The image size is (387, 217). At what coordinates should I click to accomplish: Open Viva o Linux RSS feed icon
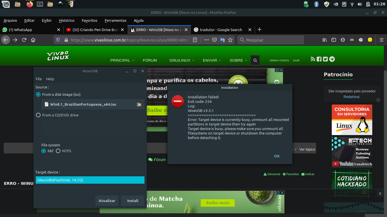[313, 59]
